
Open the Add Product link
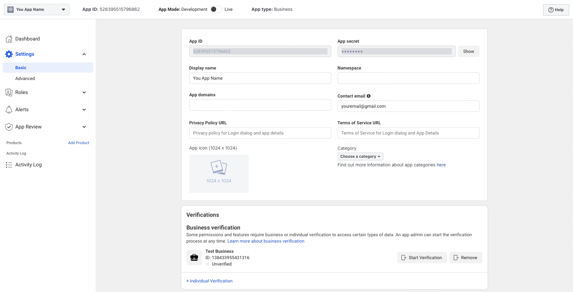point(78,143)
